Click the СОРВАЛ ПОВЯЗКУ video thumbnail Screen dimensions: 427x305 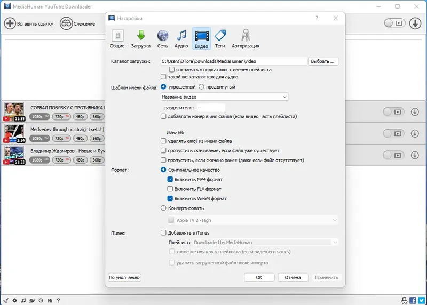(14, 111)
